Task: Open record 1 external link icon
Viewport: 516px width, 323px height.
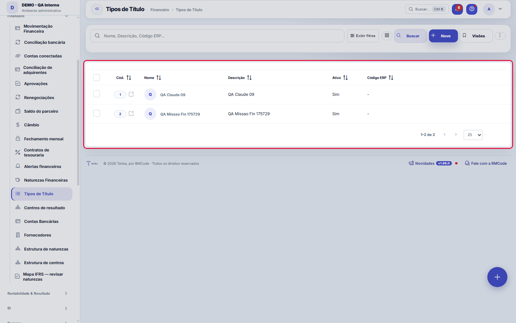Action: 131,94
